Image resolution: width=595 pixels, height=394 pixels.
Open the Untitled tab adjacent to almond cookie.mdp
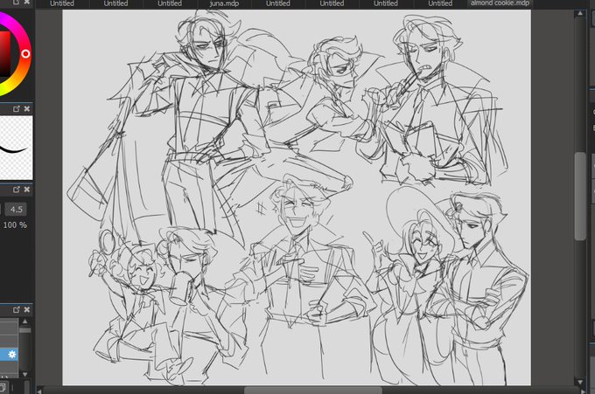tap(440, 3)
